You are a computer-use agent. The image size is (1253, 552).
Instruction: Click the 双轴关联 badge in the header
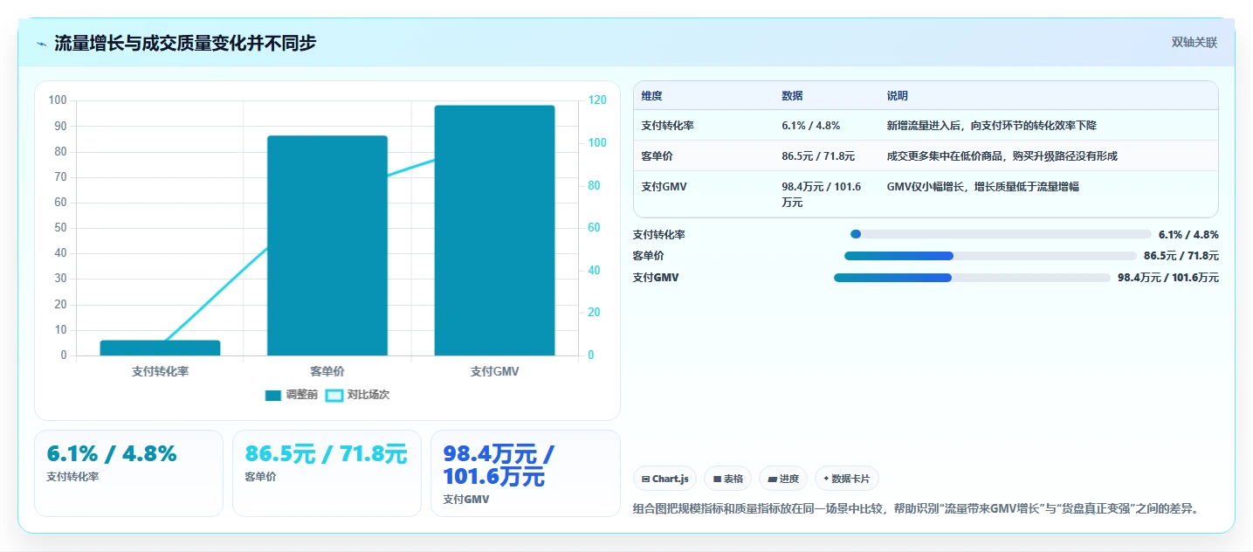(x=1194, y=42)
